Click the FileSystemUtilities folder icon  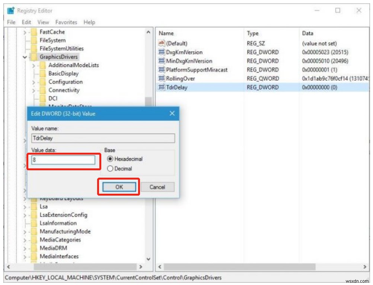(34, 48)
